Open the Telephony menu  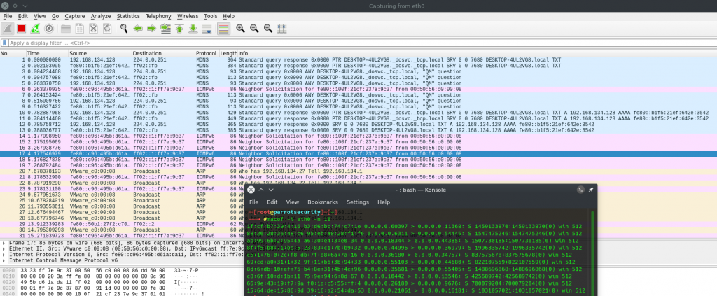[159, 16]
